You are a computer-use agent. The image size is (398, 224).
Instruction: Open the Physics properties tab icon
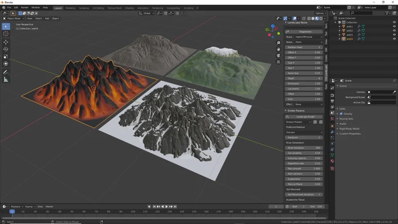pyautogui.click(x=332, y=144)
